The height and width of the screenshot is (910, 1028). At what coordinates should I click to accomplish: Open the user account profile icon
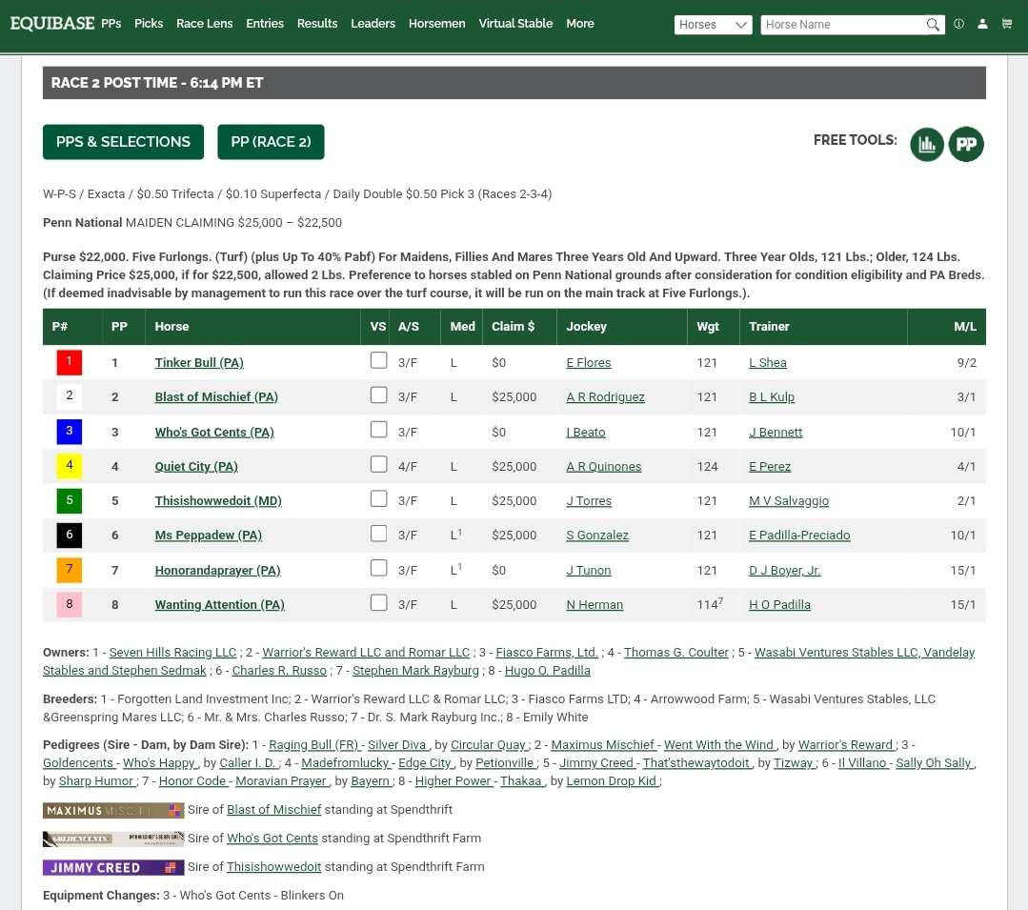(982, 24)
